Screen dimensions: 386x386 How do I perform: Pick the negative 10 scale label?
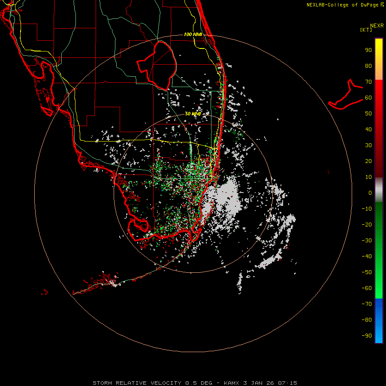tap(367, 209)
